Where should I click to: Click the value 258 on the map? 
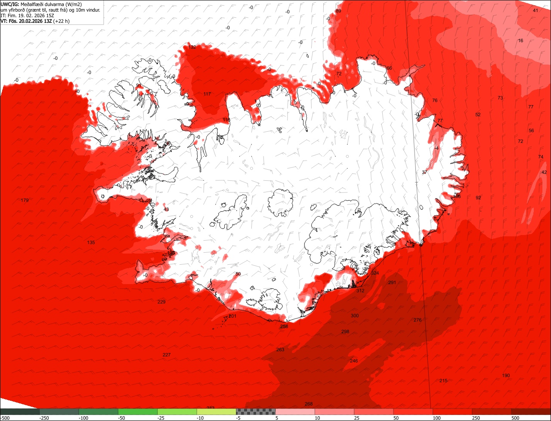(284, 326)
